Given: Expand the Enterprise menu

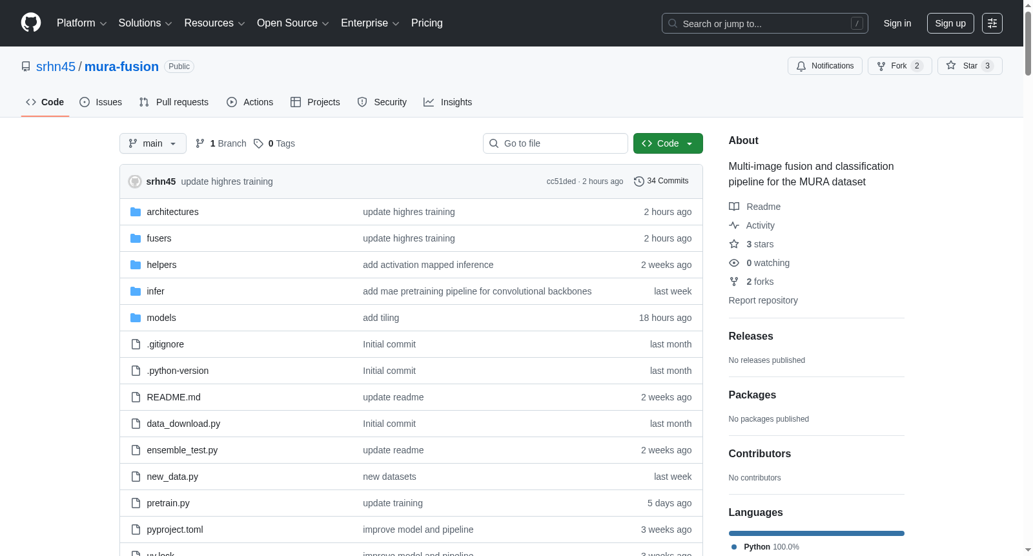Looking at the screenshot, I should pyautogui.click(x=370, y=23).
